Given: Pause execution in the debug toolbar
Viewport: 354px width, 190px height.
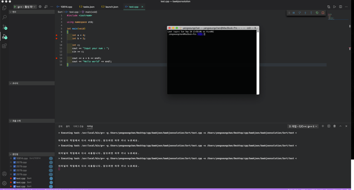Looking at the screenshot, I should pos(294,13).
